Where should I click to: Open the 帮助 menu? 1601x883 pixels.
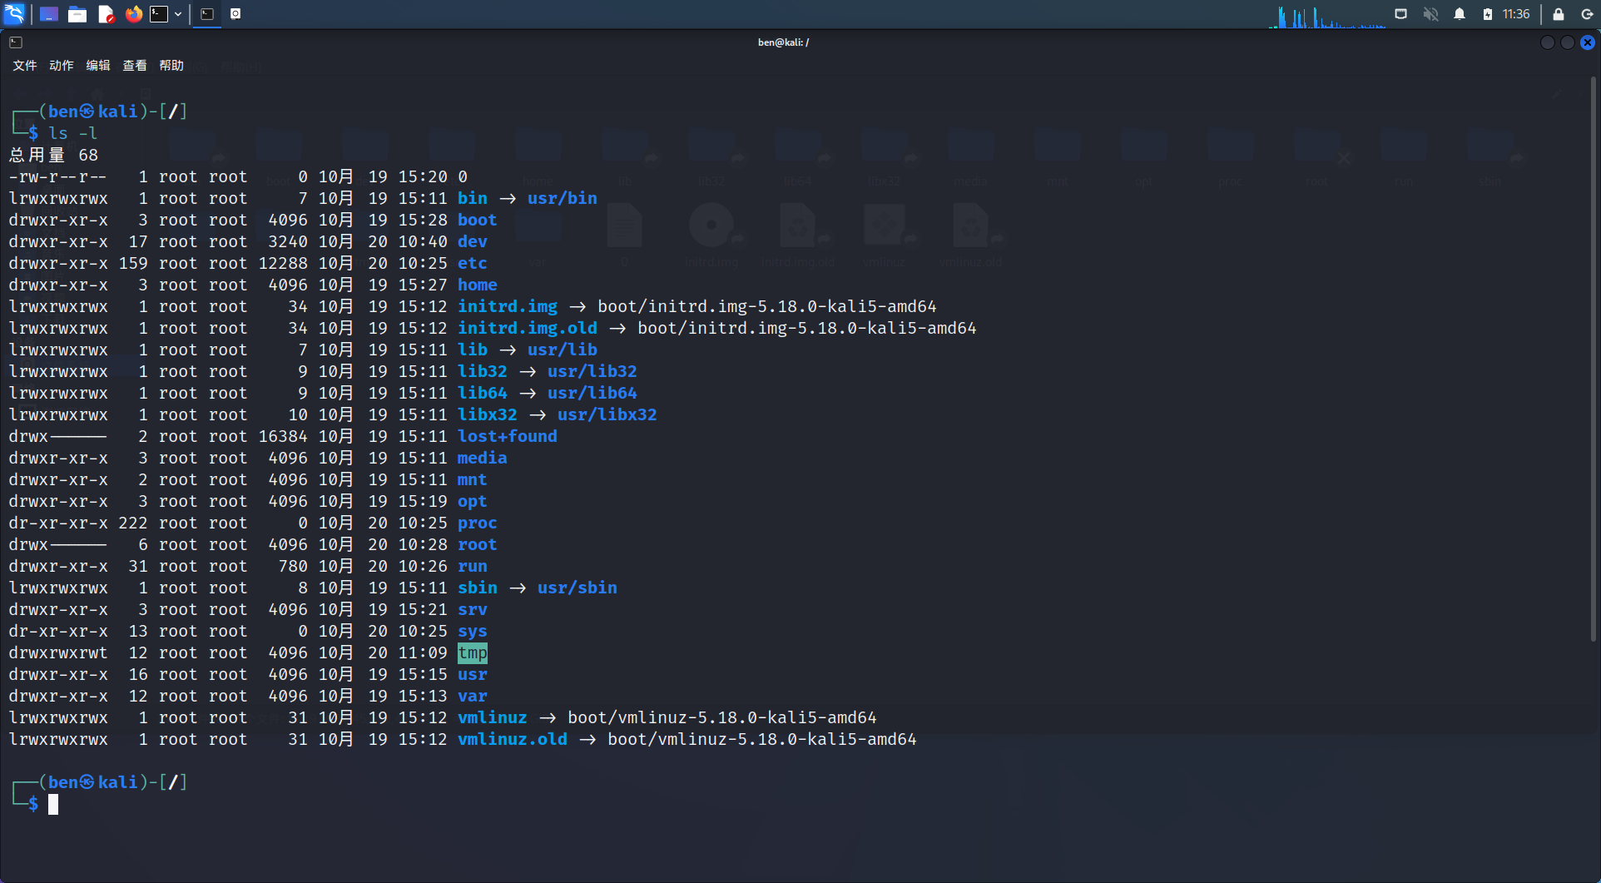tap(171, 65)
